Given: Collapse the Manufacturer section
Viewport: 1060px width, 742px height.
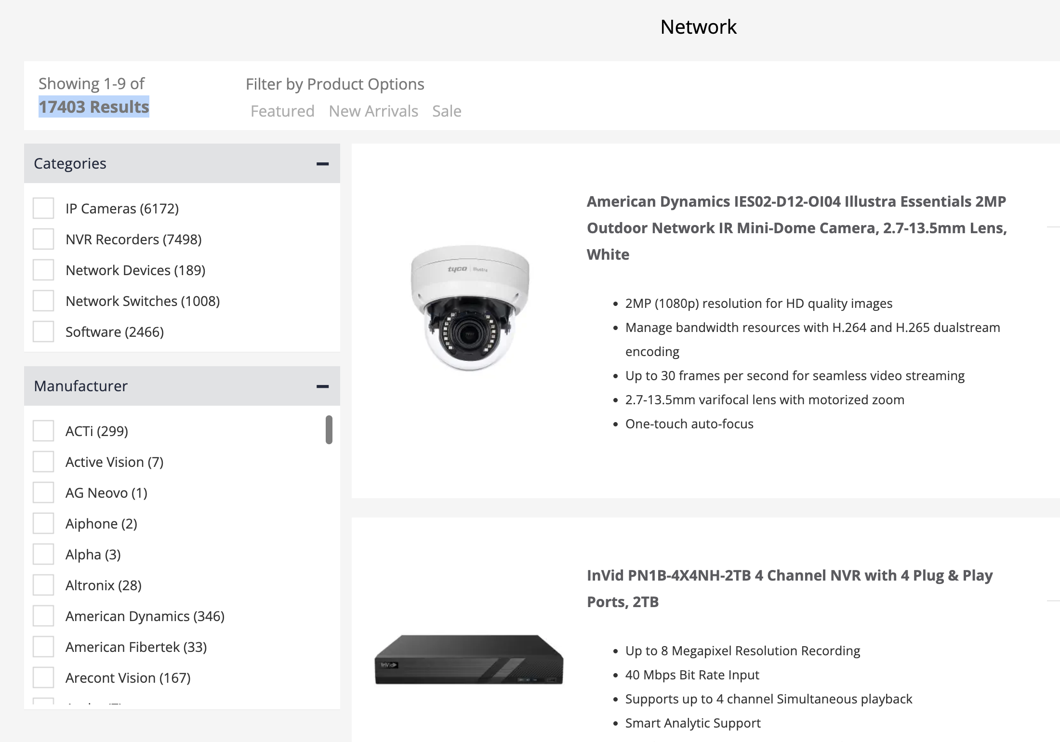Looking at the screenshot, I should [x=323, y=386].
